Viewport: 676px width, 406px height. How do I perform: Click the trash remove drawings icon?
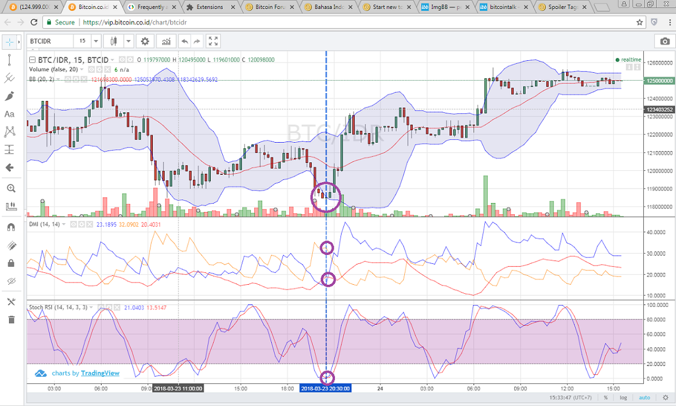11,319
